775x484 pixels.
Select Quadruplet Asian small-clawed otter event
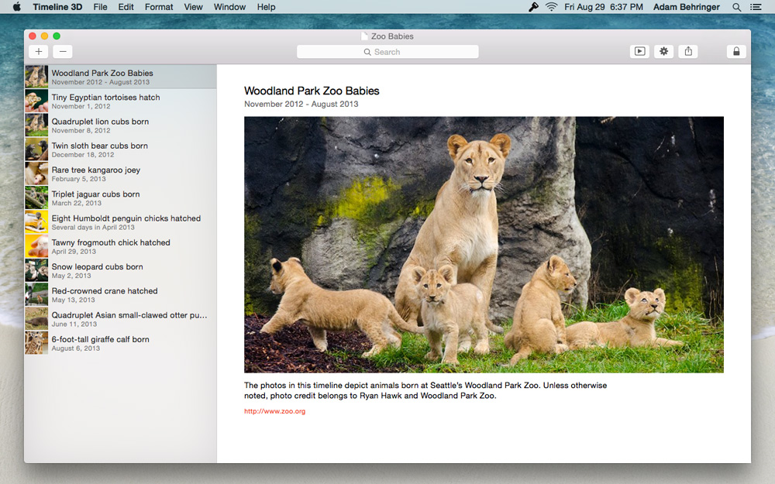(x=121, y=319)
